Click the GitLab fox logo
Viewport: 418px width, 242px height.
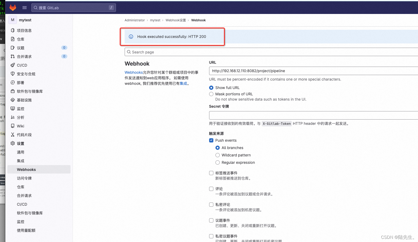point(13,8)
